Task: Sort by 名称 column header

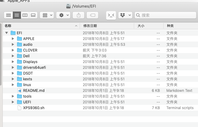Action: (41, 26)
